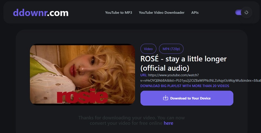Click the purple 'URL:' label
Image resolution: width=261 pixels, height=133 pixels.
pyautogui.click(x=144, y=75)
